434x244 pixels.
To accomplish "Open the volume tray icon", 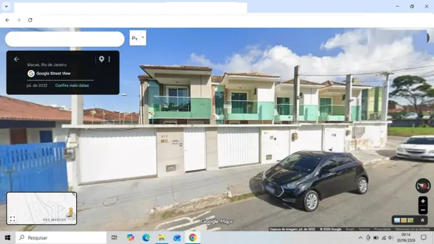I will tap(391, 238).
